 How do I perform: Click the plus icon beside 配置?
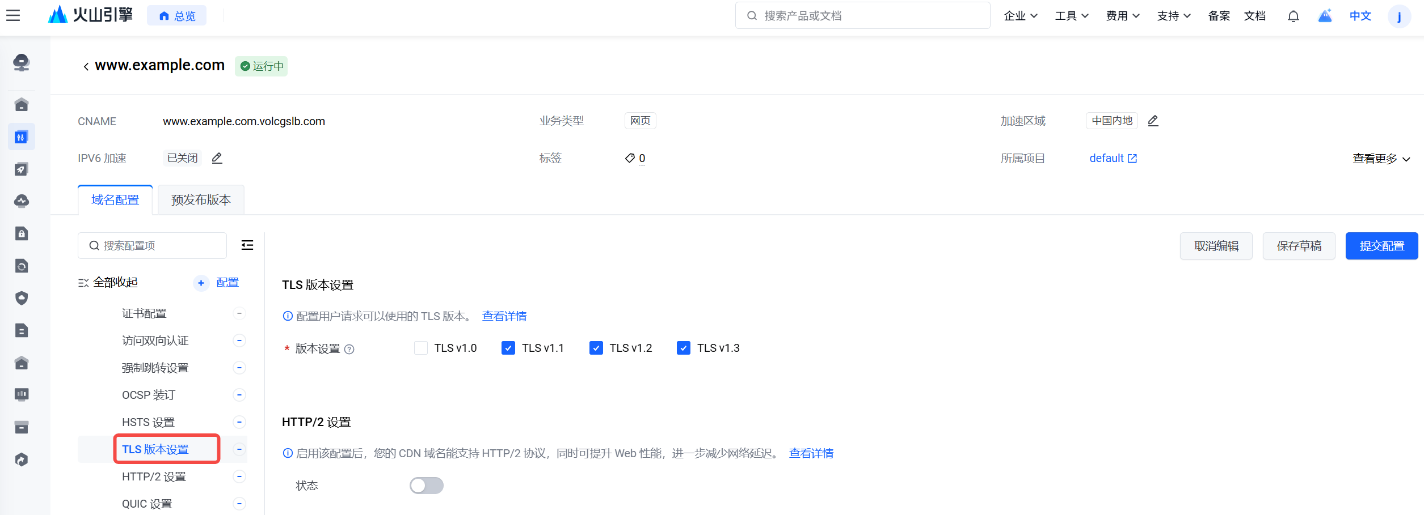tap(201, 283)
